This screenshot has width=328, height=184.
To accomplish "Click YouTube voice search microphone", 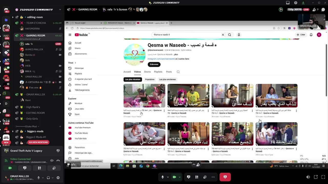I will [239, 35].
